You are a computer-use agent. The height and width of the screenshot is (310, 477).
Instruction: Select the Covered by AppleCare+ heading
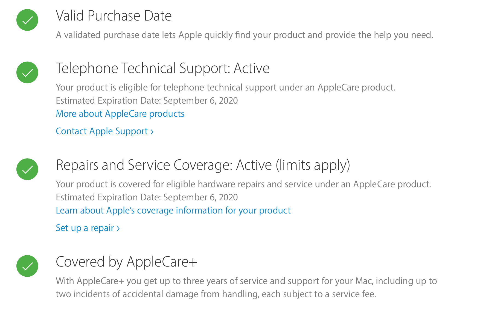pos(126,262)
